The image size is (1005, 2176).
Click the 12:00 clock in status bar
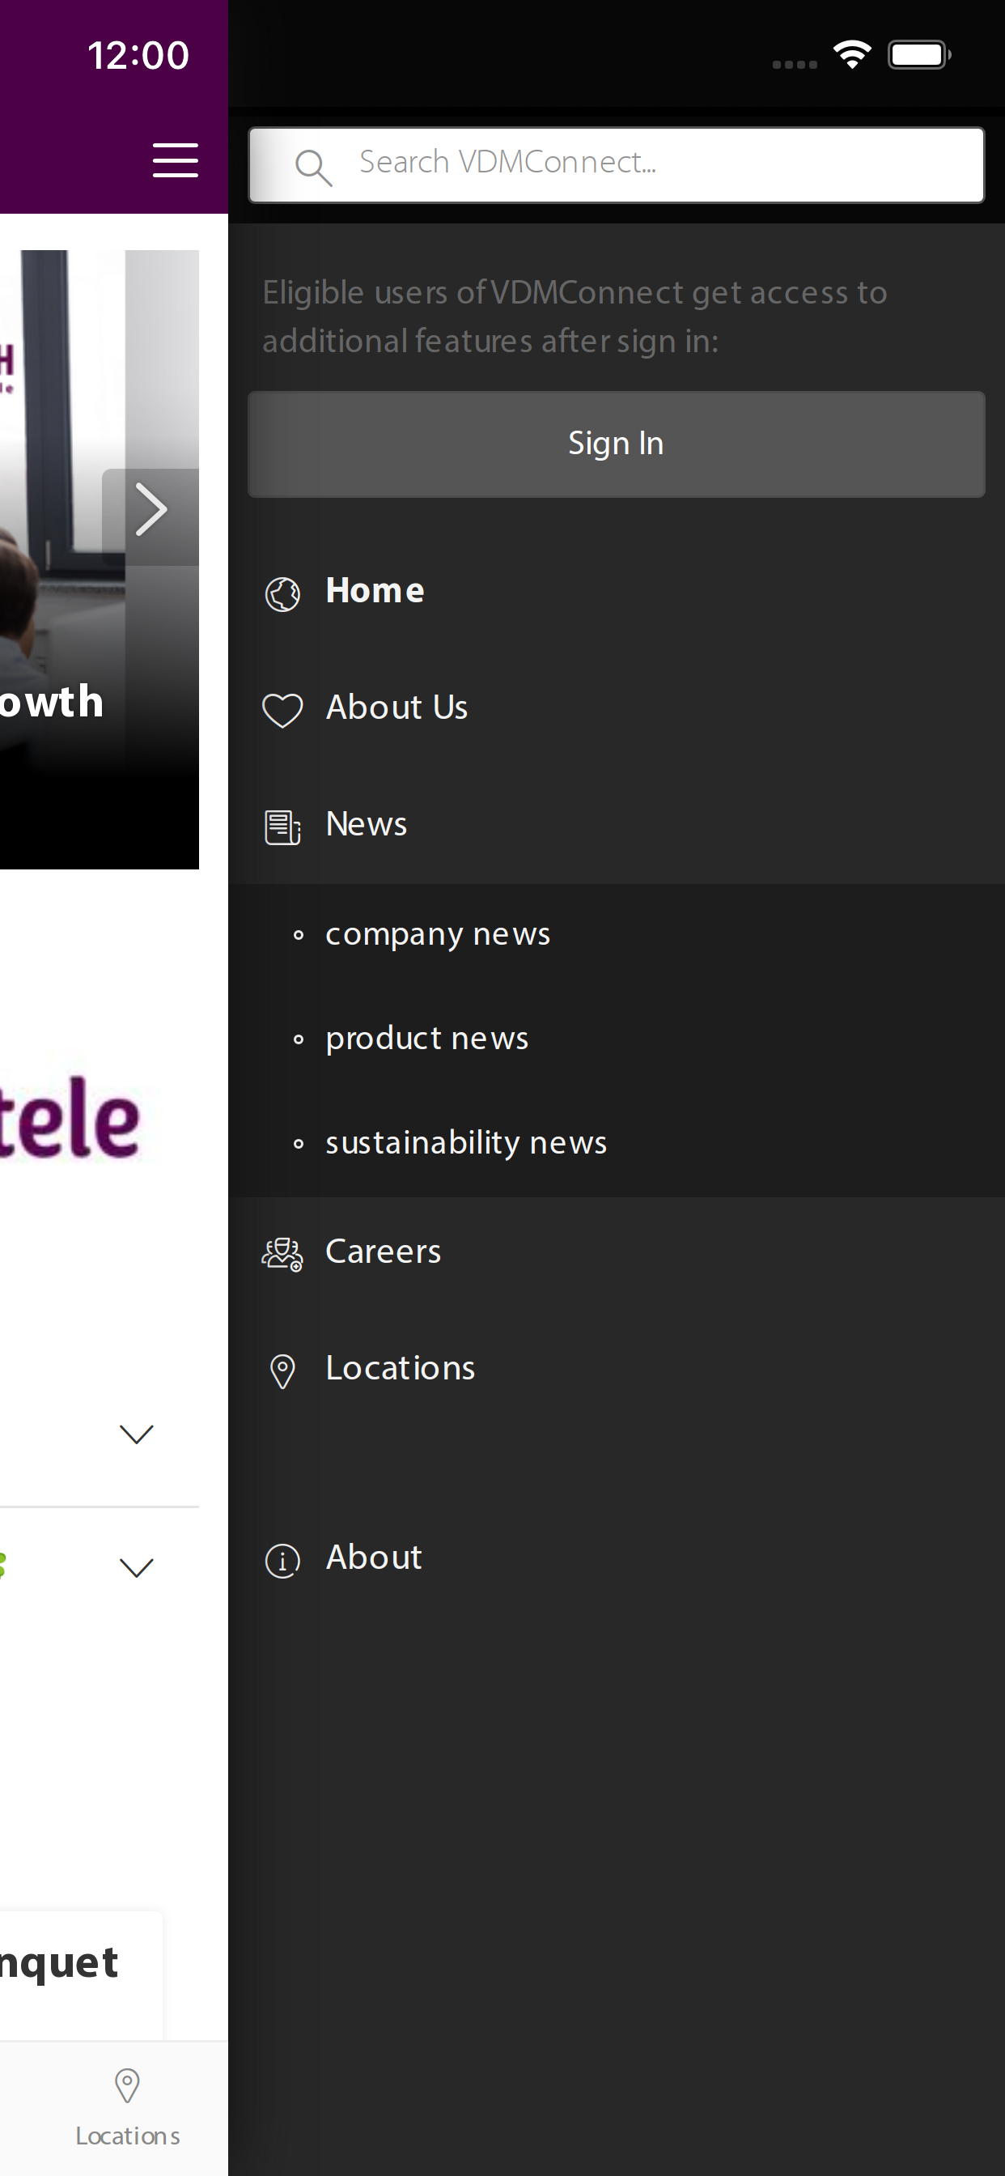click(x=138, y=56)
